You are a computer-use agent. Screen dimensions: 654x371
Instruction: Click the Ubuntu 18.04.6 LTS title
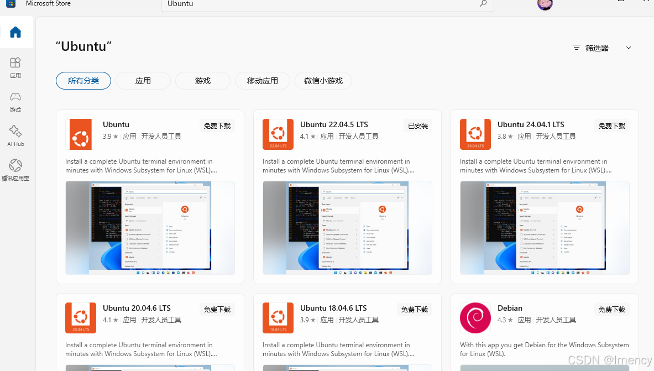pyautogui.click(x=334, y=308)
